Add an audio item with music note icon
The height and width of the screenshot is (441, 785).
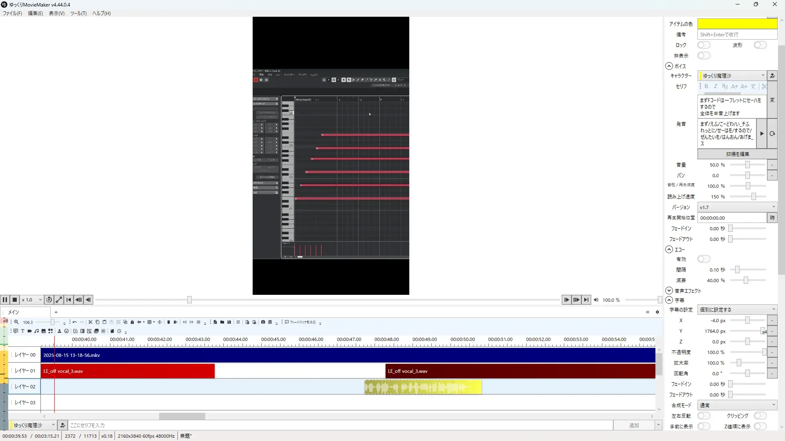pos(36,331)
